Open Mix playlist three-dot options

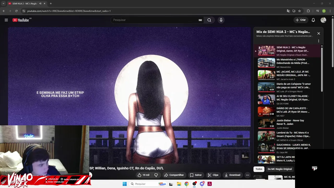tap(319, 41)
